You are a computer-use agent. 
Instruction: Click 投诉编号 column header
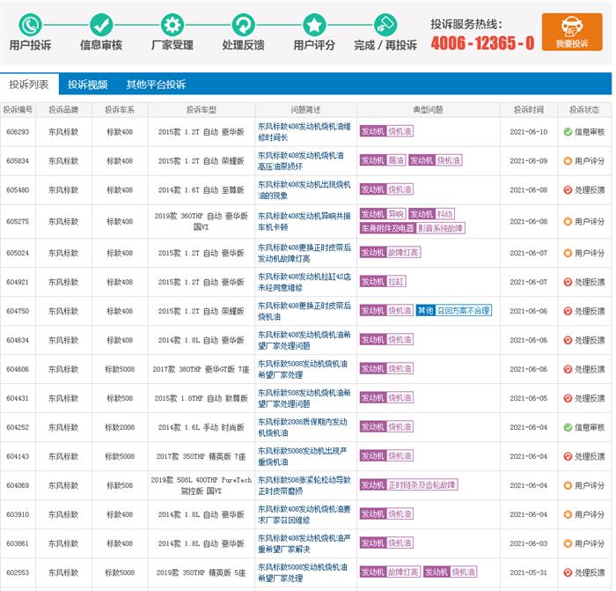18,110
